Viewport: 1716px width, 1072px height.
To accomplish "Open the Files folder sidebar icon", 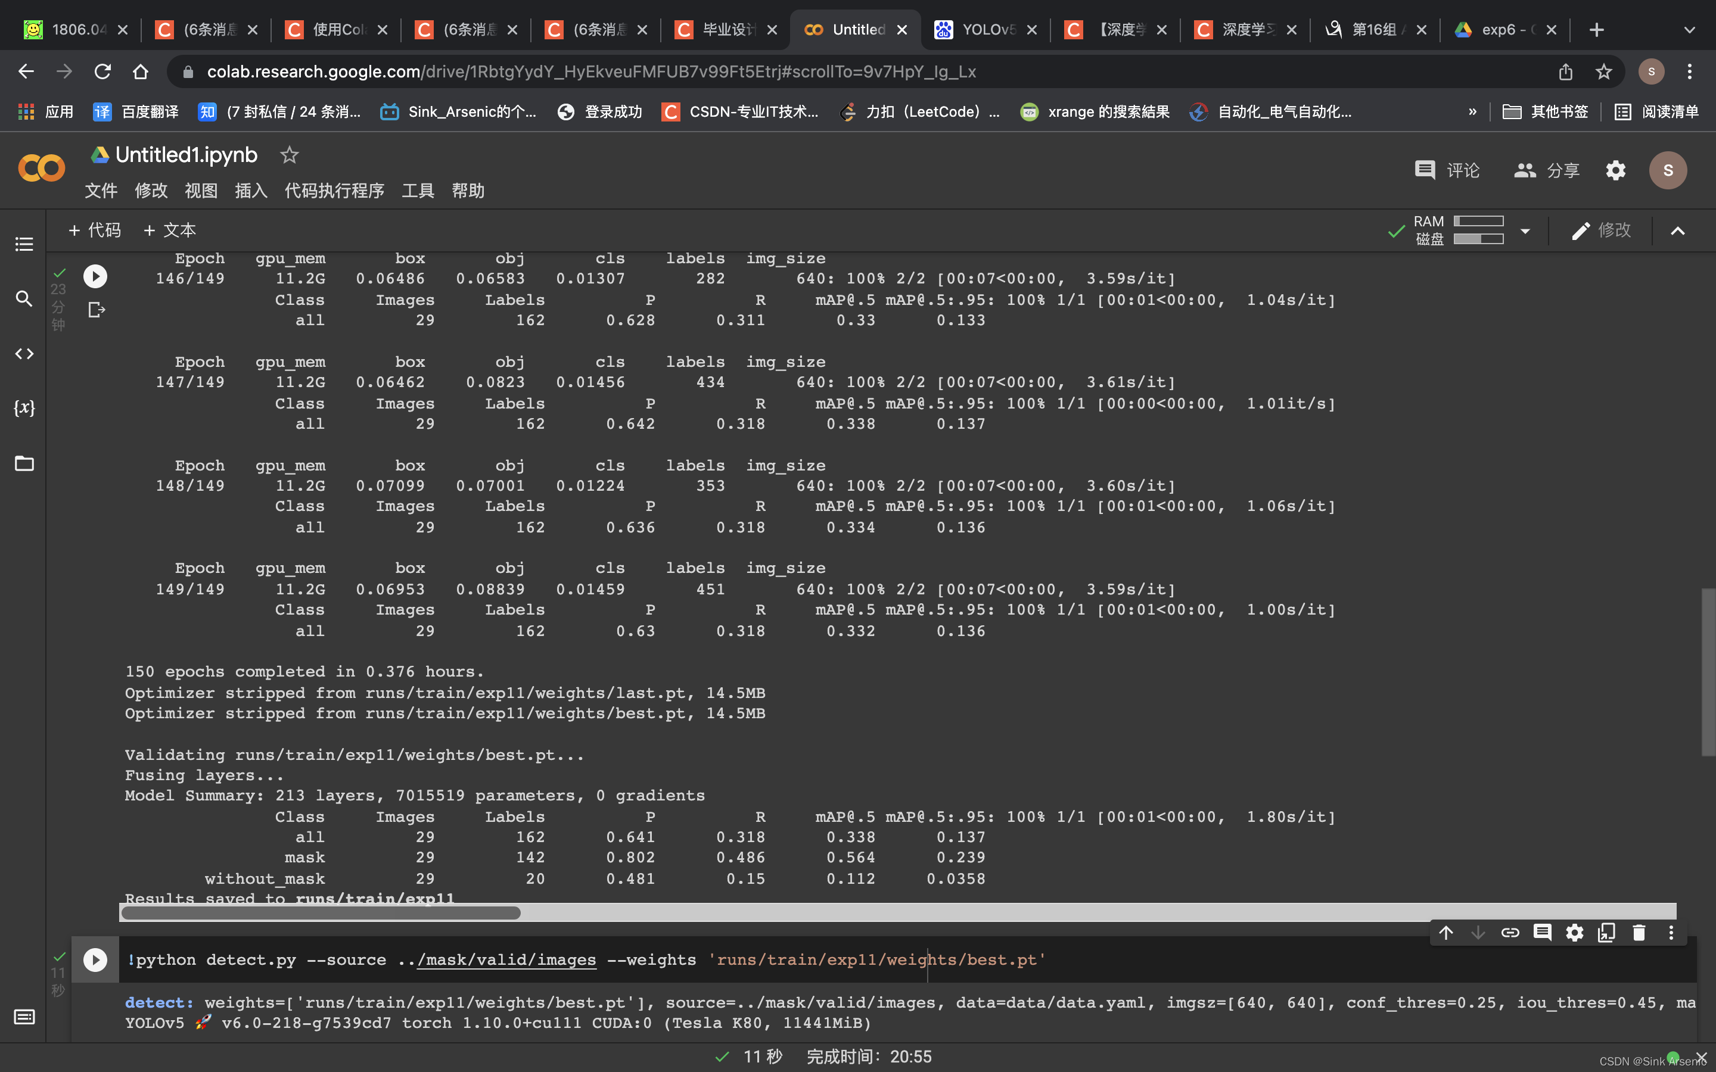I will click(x=24, y=464).
